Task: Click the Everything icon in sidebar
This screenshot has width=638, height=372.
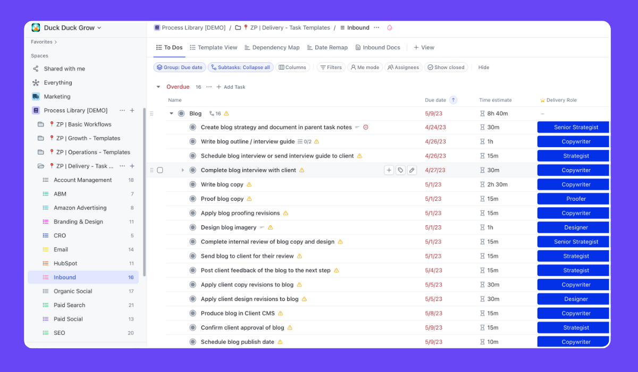Action: (x=36, y=82)
